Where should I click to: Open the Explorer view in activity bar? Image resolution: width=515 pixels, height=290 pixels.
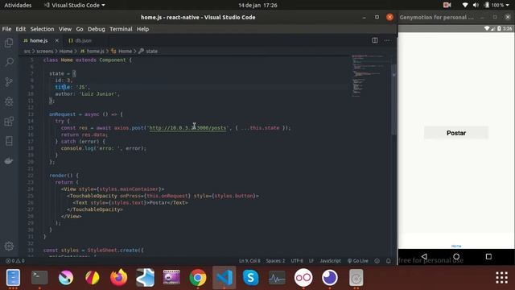click(x=9, y=43)
